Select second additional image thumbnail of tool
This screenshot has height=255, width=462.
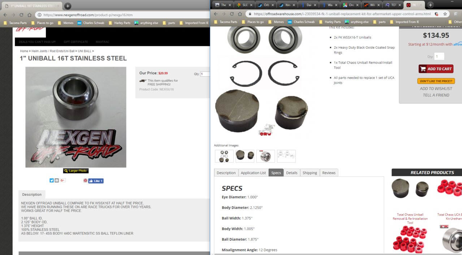pos(245,156)
